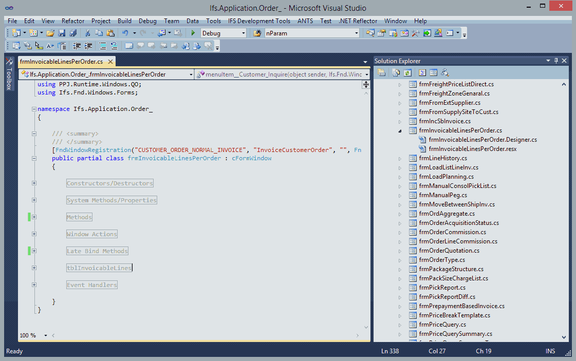Select frmPriceQuery.cs in Solution Explorer

[442, 325]
